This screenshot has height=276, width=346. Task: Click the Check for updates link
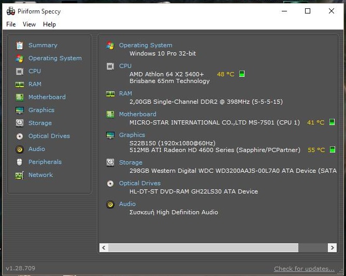pyautogui.click(x=304, y=269)
